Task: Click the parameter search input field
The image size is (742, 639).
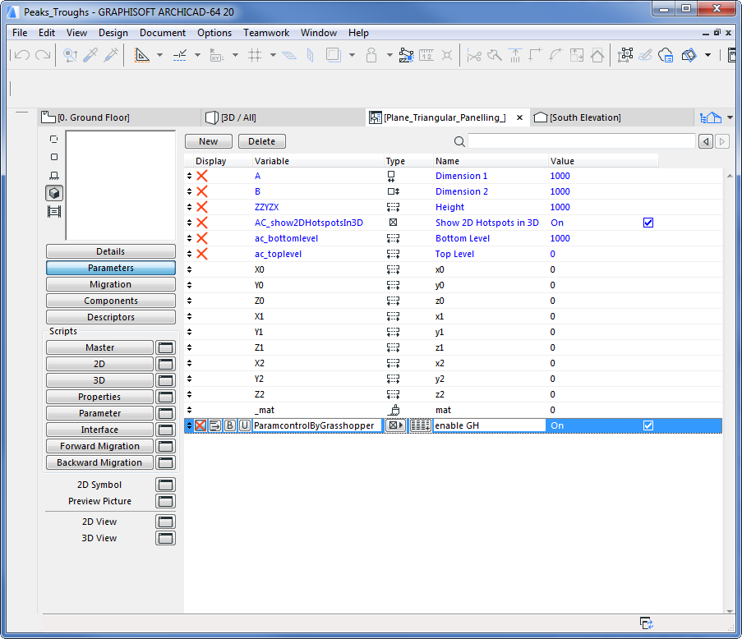Action: [582, 141]
